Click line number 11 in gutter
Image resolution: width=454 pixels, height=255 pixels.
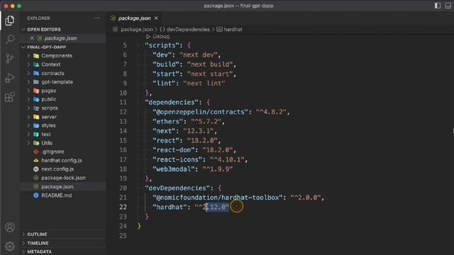tap(123, 102)
